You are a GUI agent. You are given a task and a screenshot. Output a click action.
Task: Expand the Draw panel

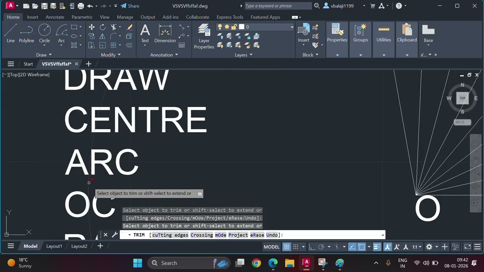(x=44, y=55)
